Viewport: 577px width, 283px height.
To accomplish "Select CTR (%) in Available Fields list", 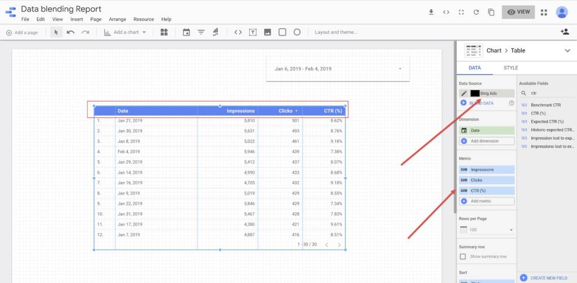I will (538, 113).
